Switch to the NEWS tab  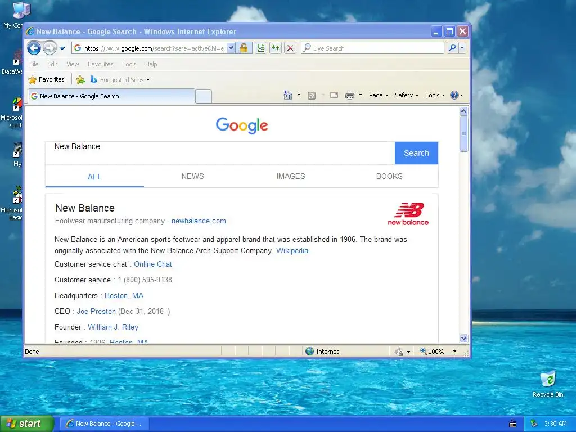[192, 176]
